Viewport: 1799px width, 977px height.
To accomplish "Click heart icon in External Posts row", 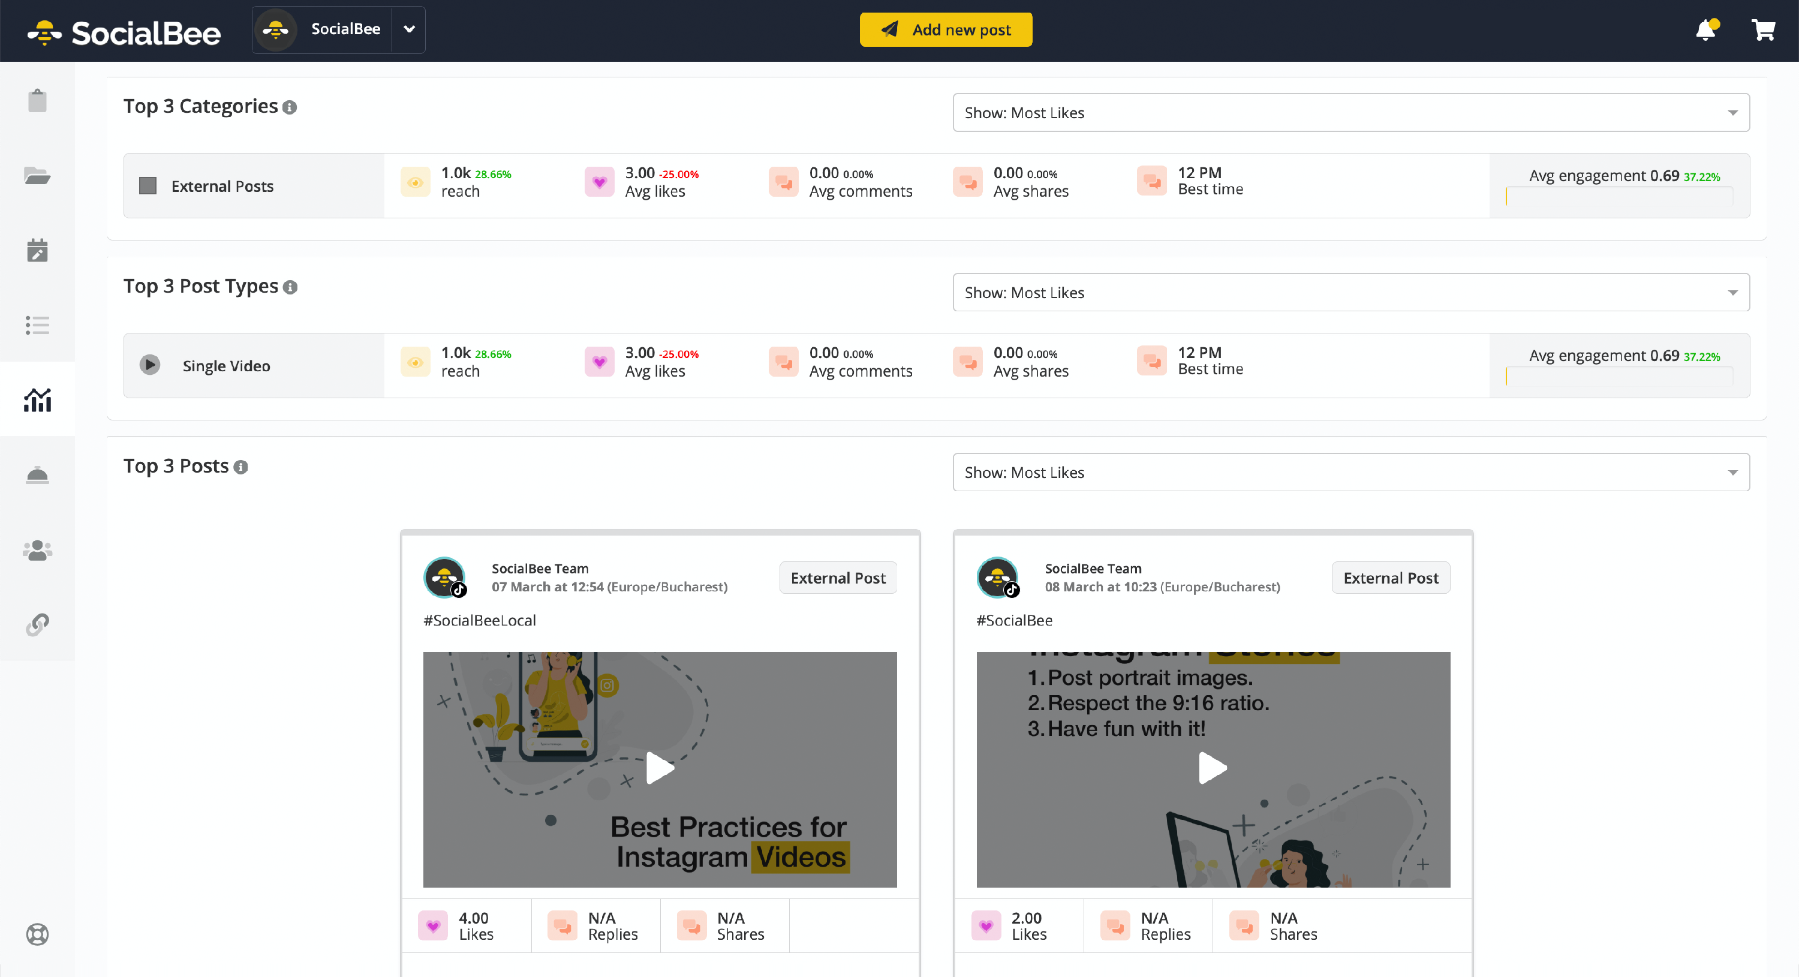I will pos(599,182).
